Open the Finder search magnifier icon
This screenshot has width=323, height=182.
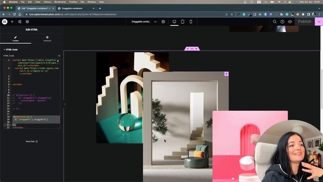tap(275, 22)
